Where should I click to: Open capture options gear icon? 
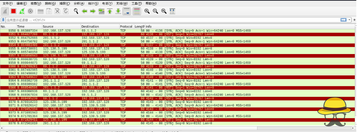coord(30,11)
